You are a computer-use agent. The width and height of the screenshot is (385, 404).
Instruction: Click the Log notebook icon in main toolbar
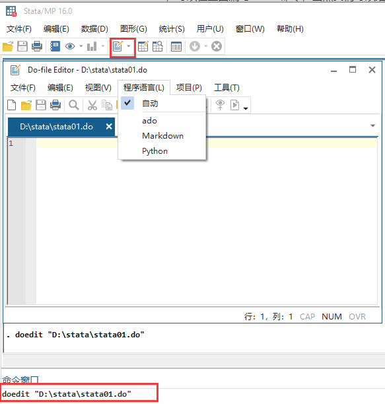tap(55, 46)
